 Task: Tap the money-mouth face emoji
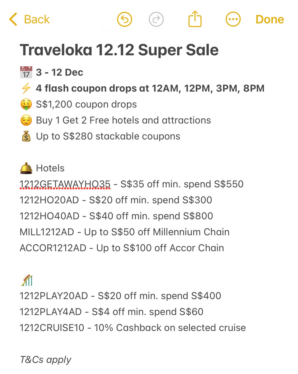(26, 104)
